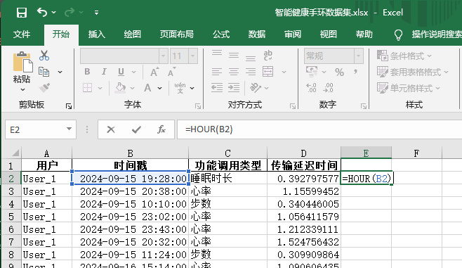Image resolution: width=462 pixels, height=268 pixels.
Task: Open the undo history dropdown
Action: [53, 13]
